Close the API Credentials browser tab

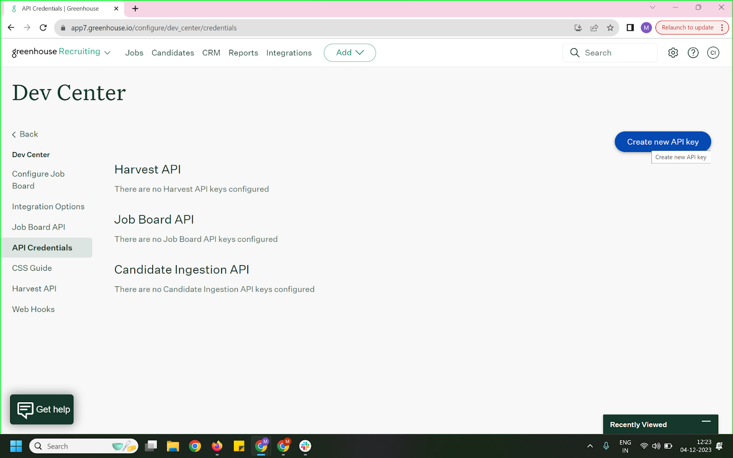click(116, 8)
